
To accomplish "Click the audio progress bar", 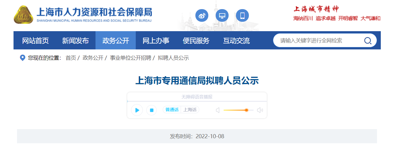I will tap(197, 101).
